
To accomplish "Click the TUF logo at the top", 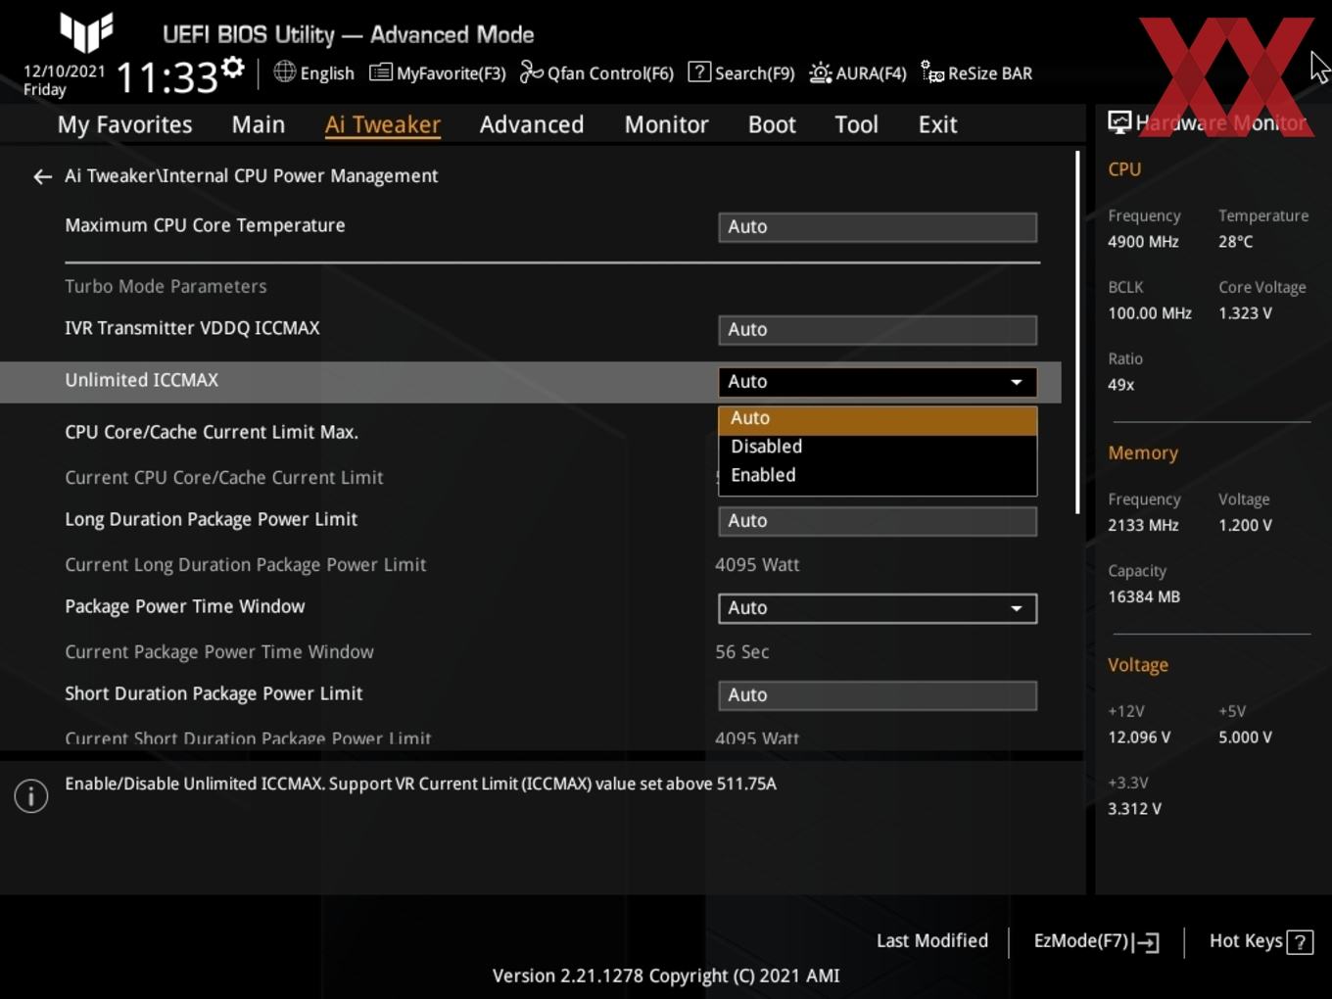I will tap(86, 32).
